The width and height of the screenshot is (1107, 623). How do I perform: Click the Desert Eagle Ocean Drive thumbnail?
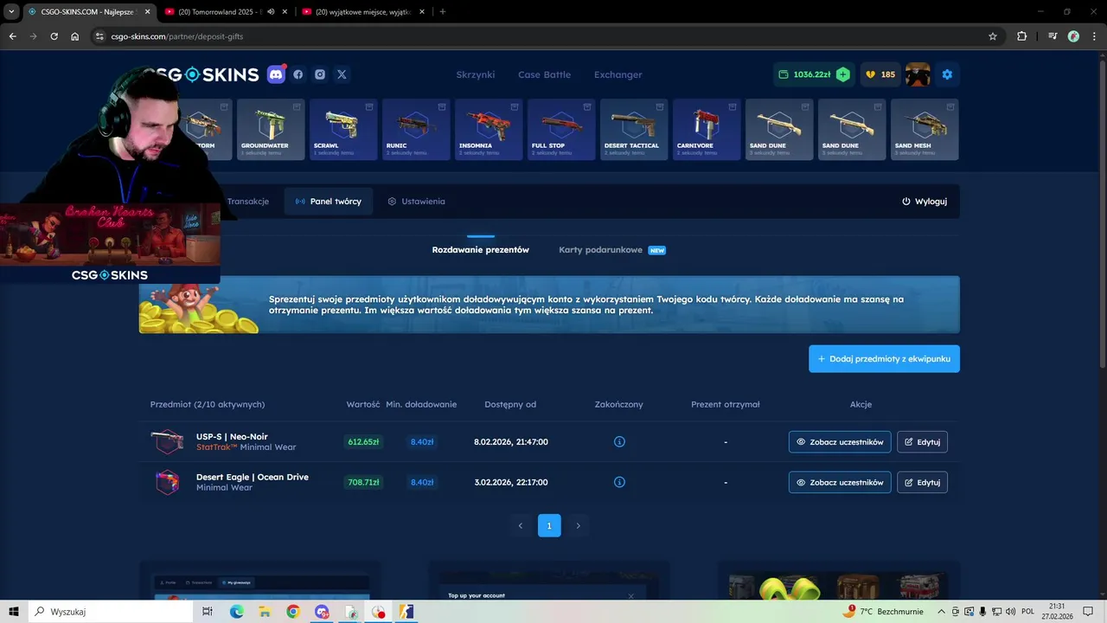[167, 482]
